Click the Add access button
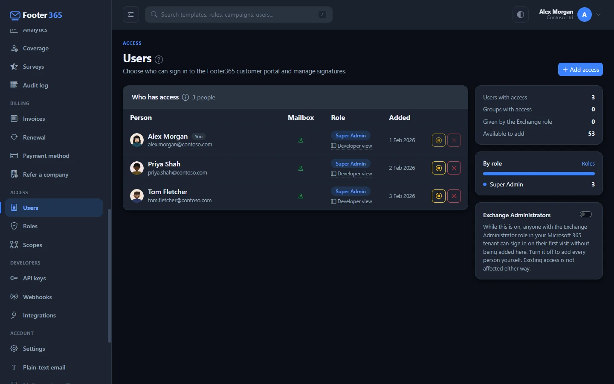Image resolution: width=614 pixels, height=384 pixels. coord(580,70)
